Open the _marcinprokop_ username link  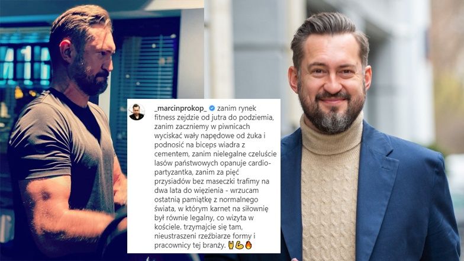coord(181,109)
